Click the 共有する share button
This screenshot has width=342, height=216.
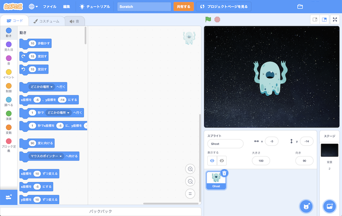click(x=183, y=6)
